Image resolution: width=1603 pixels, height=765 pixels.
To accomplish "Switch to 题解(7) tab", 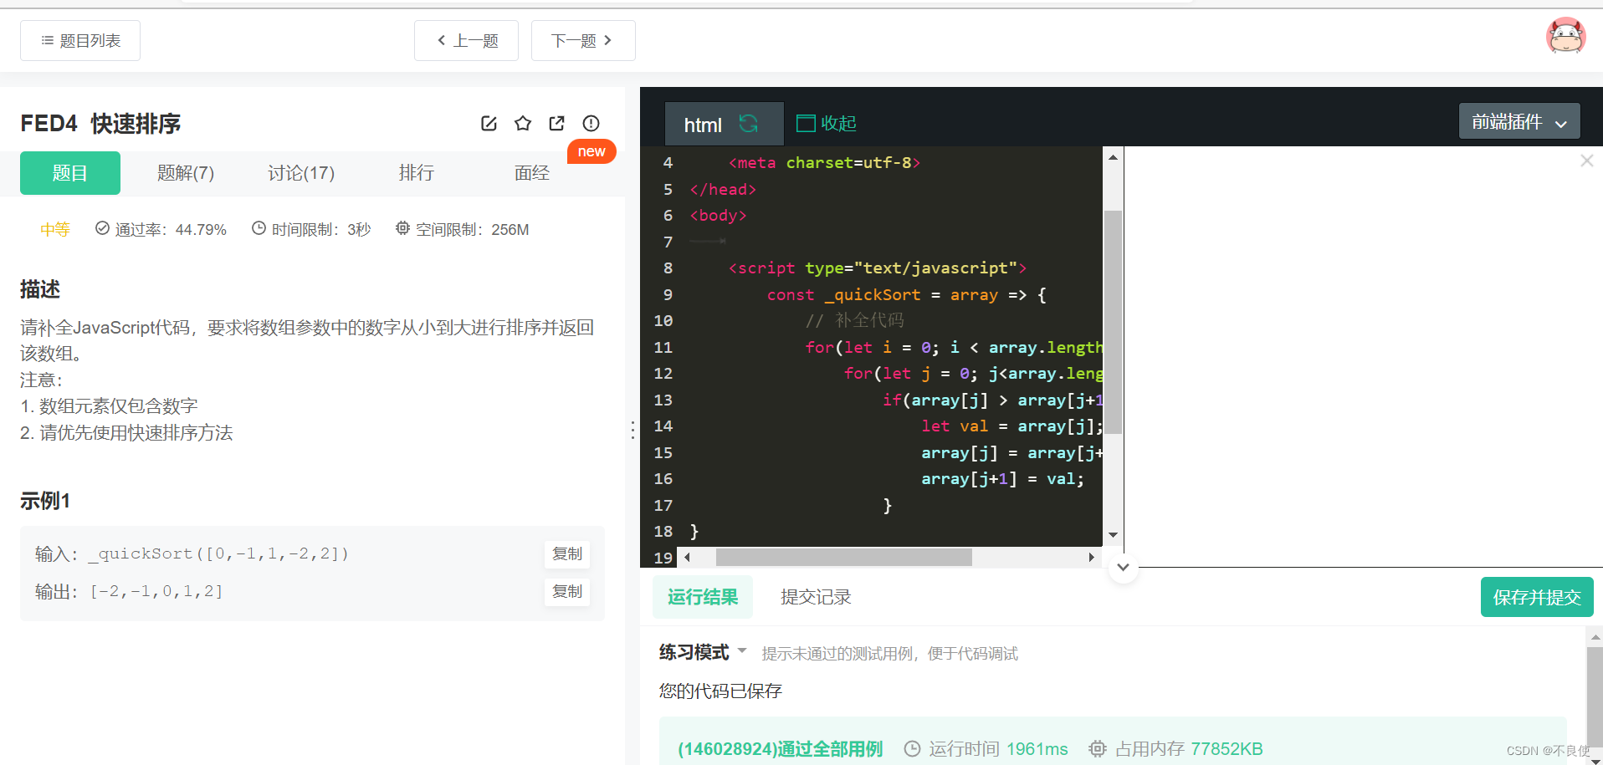I will 186,173.
